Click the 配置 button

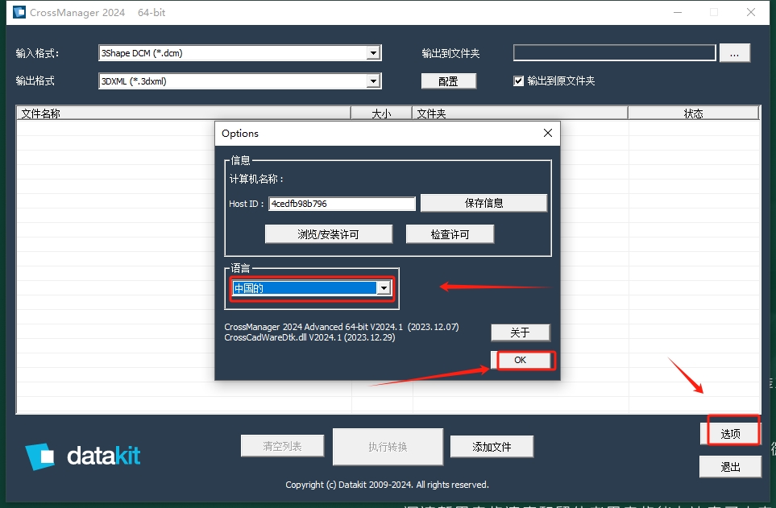[448, 81]
